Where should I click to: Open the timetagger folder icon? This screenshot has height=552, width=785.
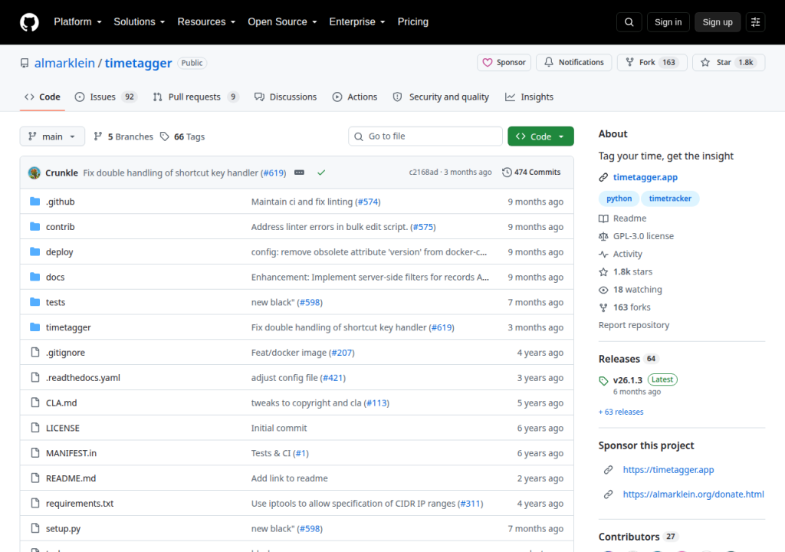tap(34, 327)
